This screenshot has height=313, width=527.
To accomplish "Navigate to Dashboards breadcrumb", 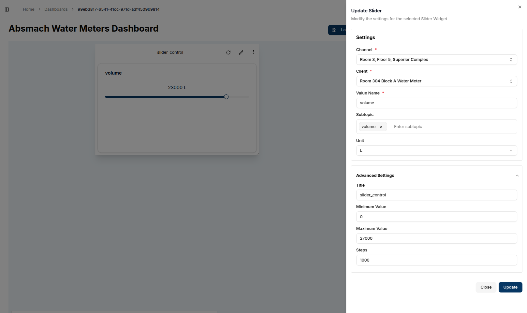I will 56,9.
